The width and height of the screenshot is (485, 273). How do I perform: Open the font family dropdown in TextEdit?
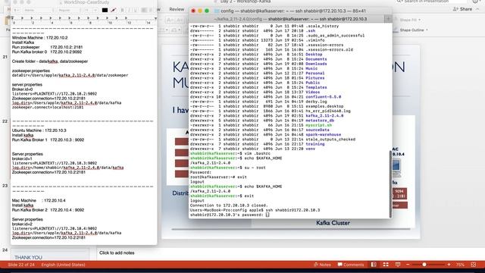tap(39, 10)
